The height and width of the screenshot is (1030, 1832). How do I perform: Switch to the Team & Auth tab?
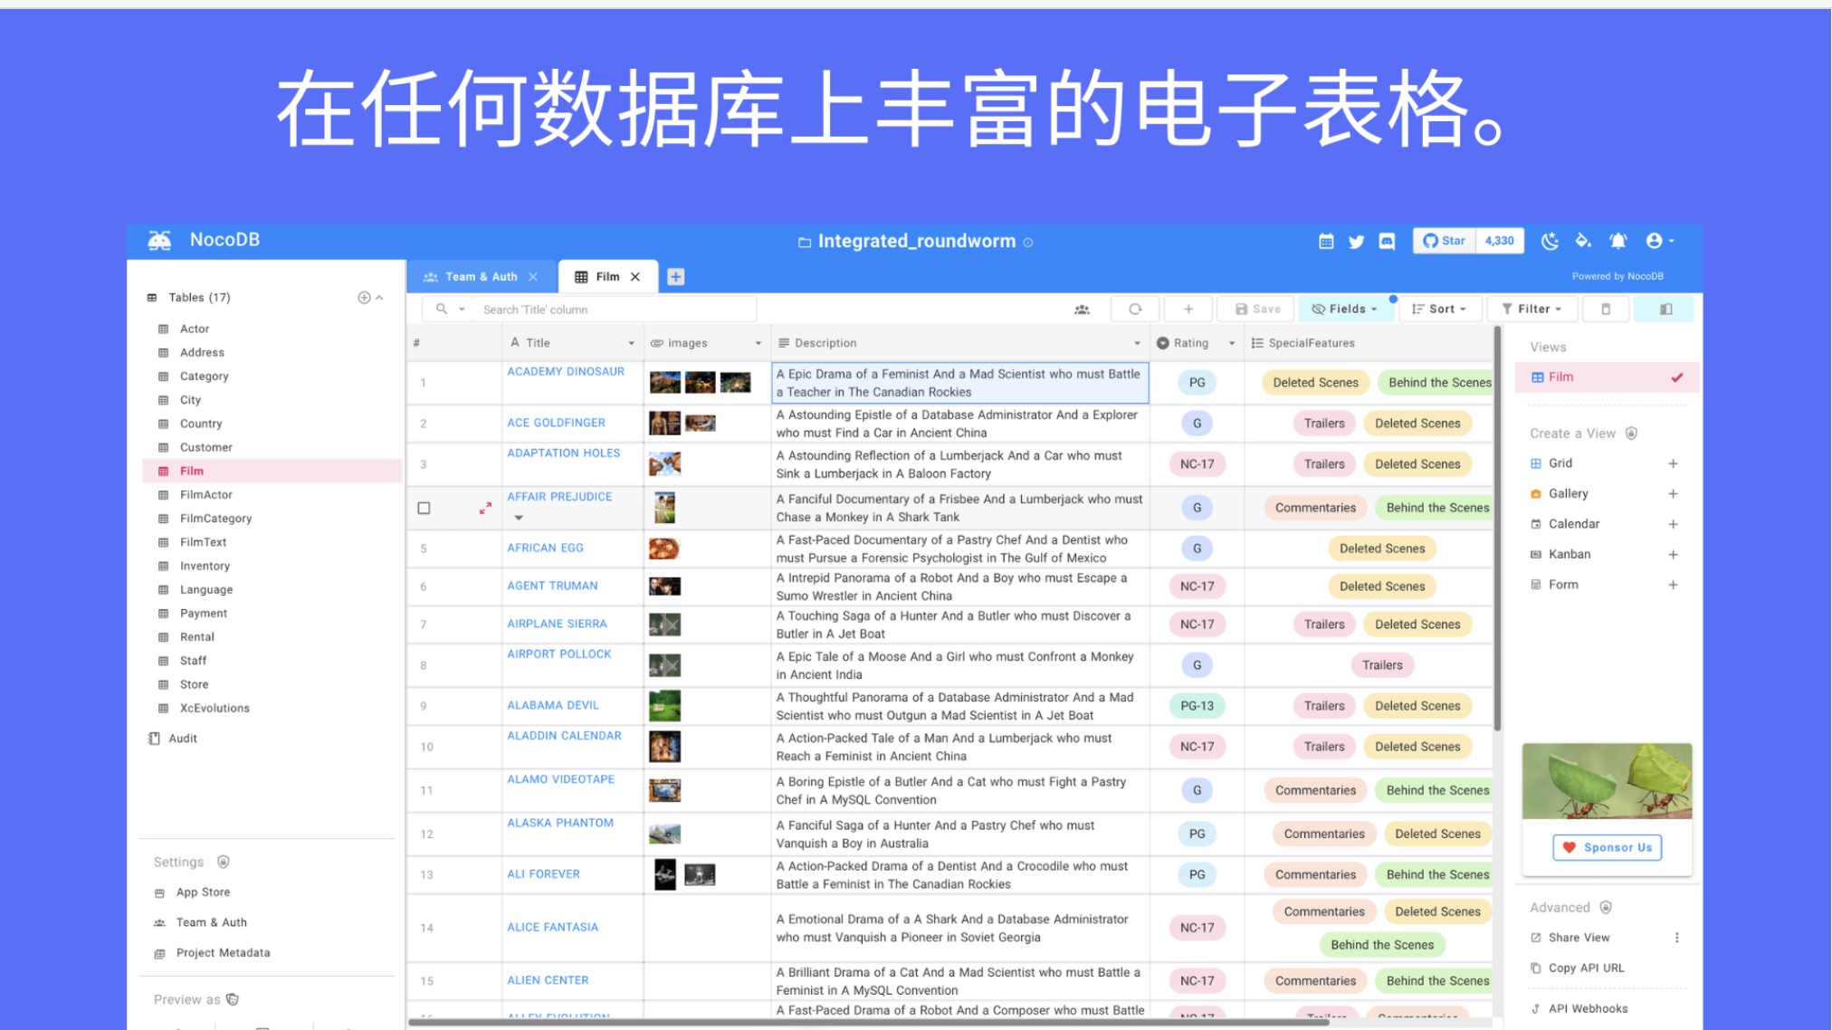pos(482,277)
